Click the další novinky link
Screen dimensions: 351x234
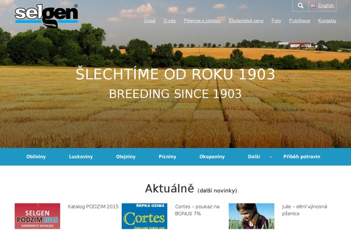pyautogui.click(x=217, y=191)
